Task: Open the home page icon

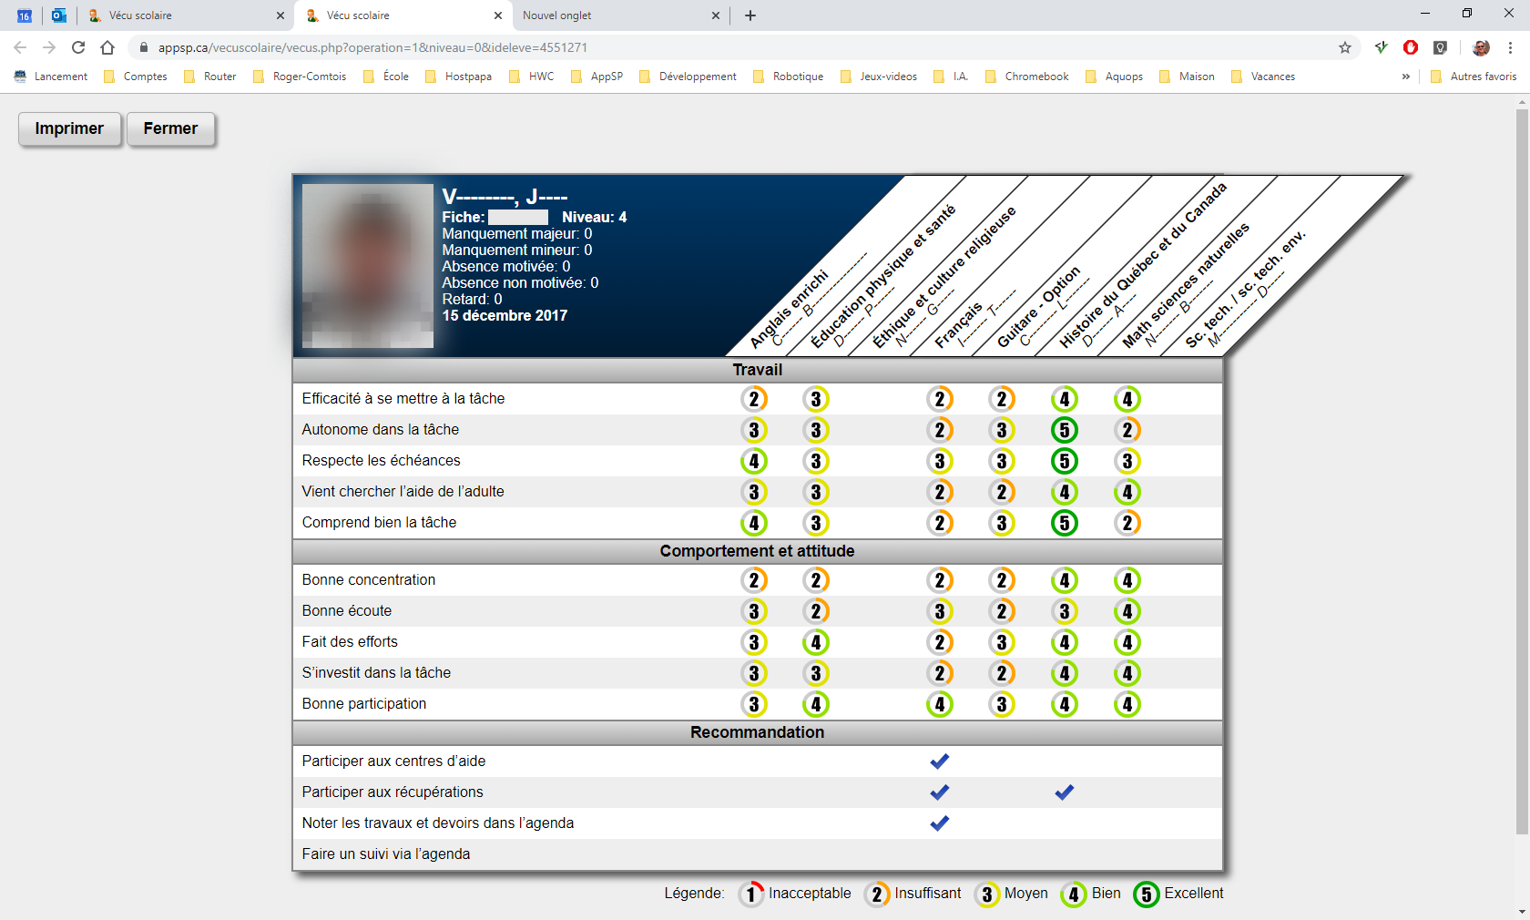Action: click(x=107, y=47)
